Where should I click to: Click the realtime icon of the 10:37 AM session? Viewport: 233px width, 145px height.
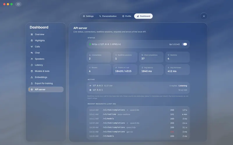pyautogui.click(x=90, y=86)
